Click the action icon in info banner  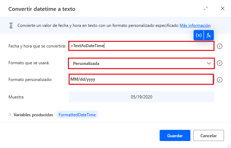11,25
